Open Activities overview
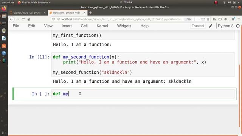 click(x=8, y=2)
